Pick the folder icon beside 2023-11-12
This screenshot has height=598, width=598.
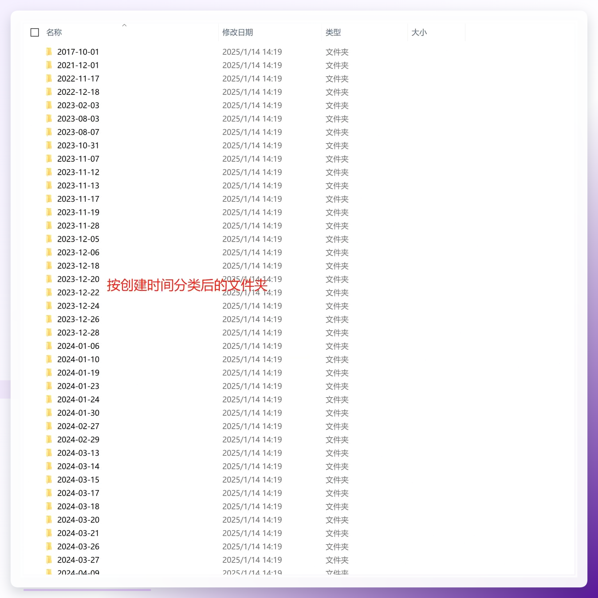coord(49,172)
